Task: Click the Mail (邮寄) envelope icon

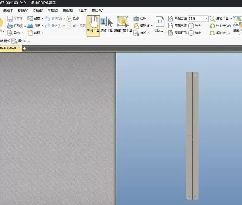Action: click(30, 19)
